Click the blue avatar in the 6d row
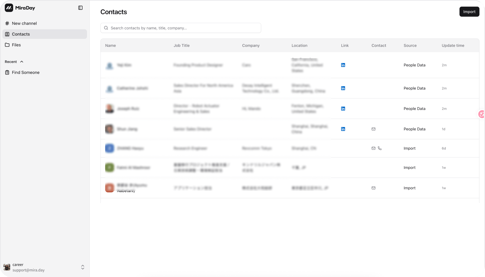The height and width of the screenshot is (277, 485). click(x=110, y=148)
